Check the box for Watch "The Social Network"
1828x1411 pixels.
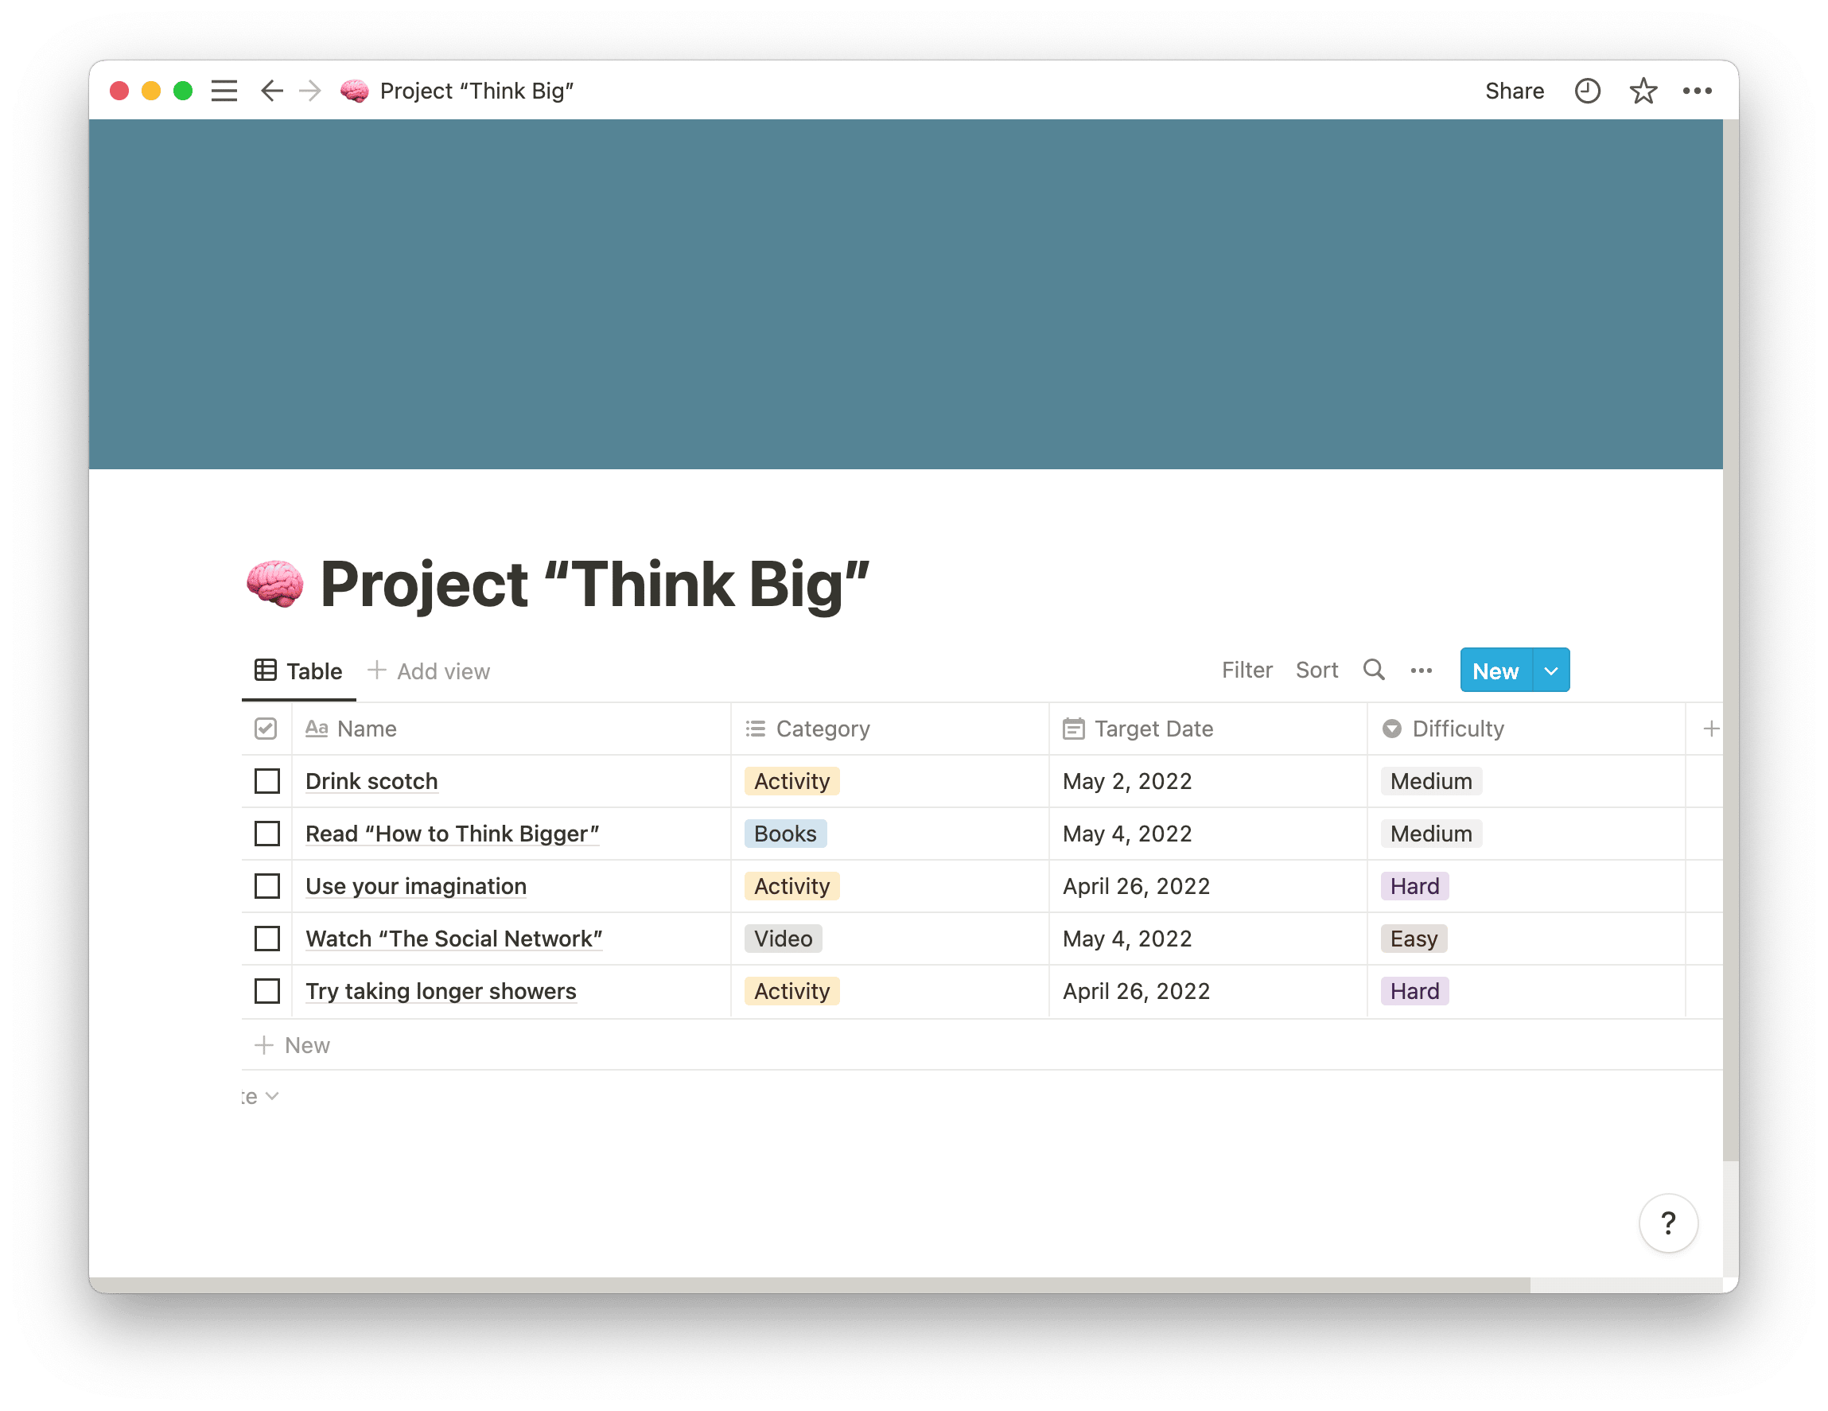point(267,939)
